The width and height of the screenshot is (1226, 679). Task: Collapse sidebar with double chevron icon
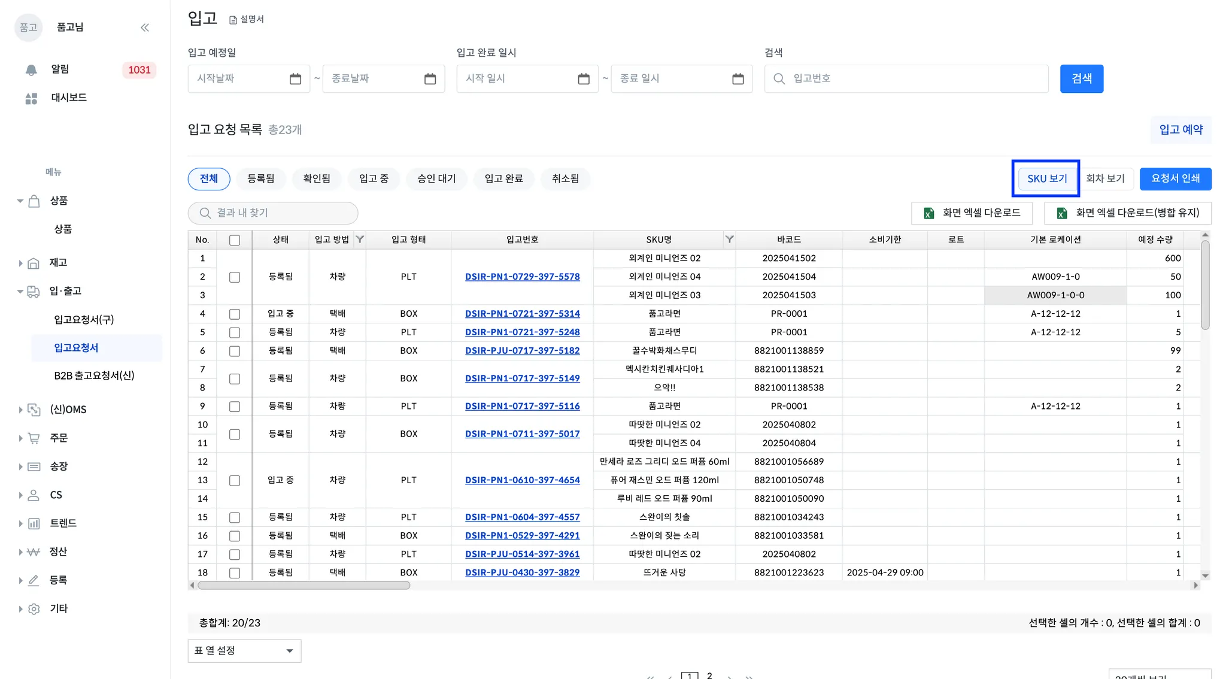pos(145,28)
